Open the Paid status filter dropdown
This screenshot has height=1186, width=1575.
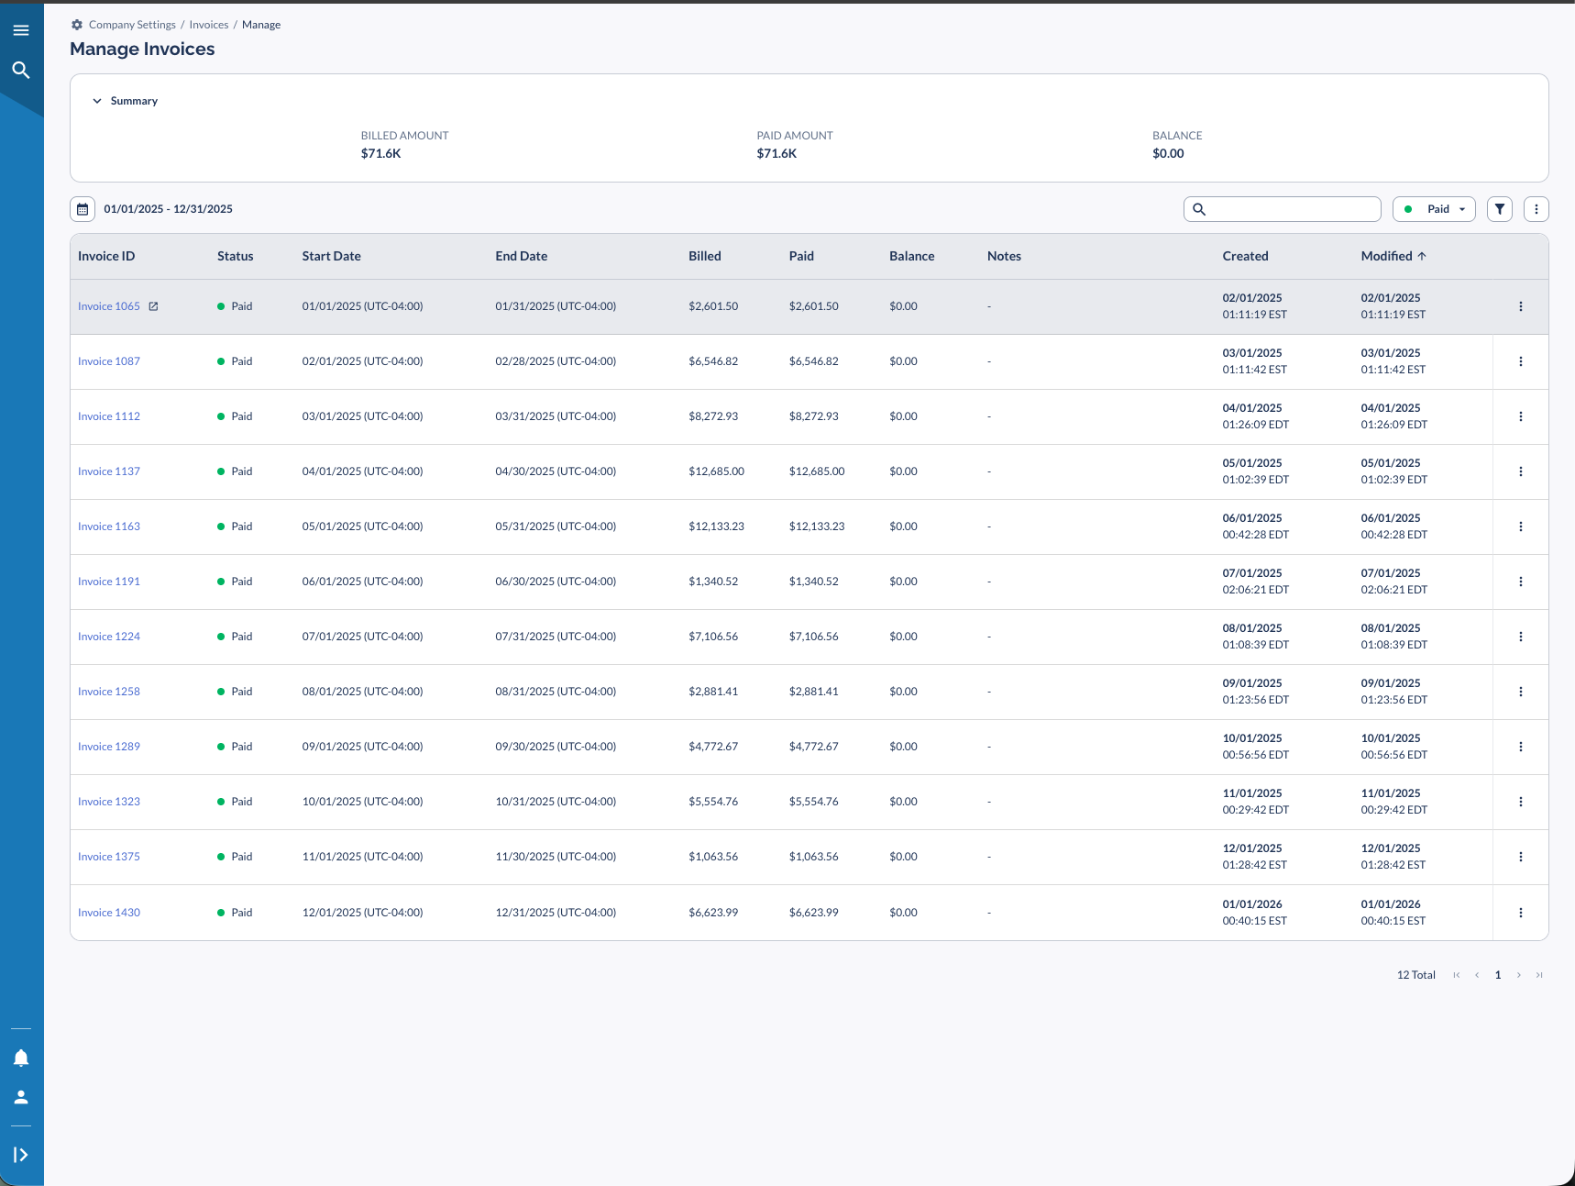click(x=1434, y=209)
